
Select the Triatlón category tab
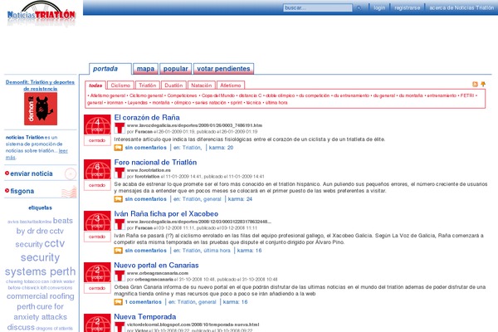(148, 85)
